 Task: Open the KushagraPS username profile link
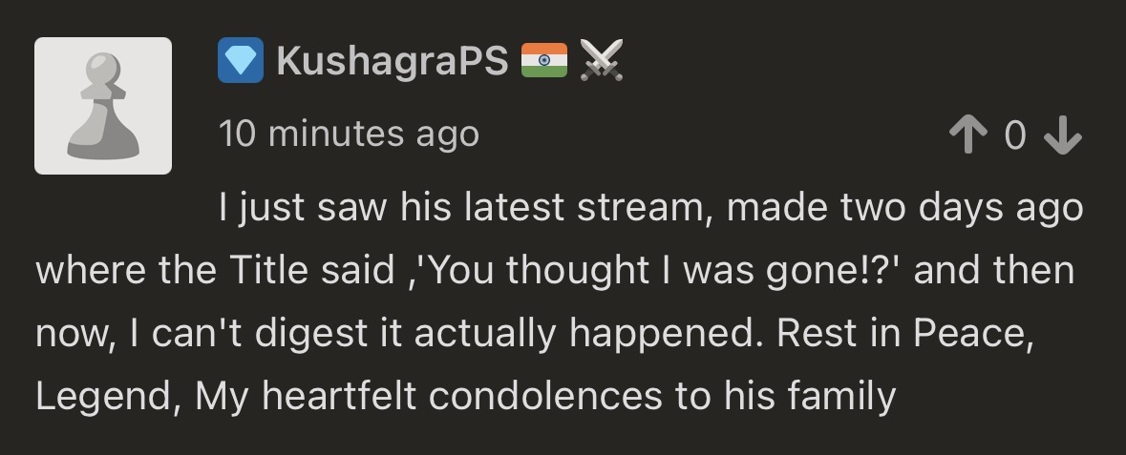coord(392,62)
